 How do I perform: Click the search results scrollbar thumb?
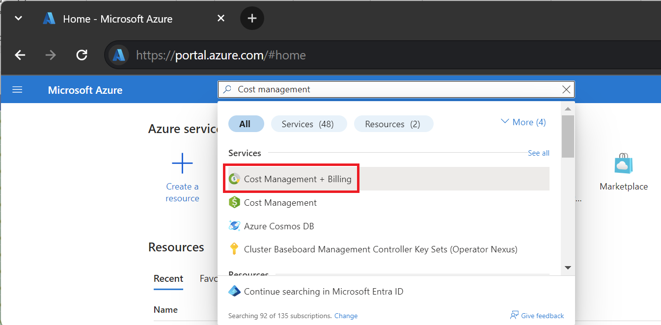click(x=568, y=136)
